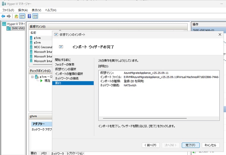Open the ファイル(F) menu
The image size is (226, 155).
pos(8,10)
